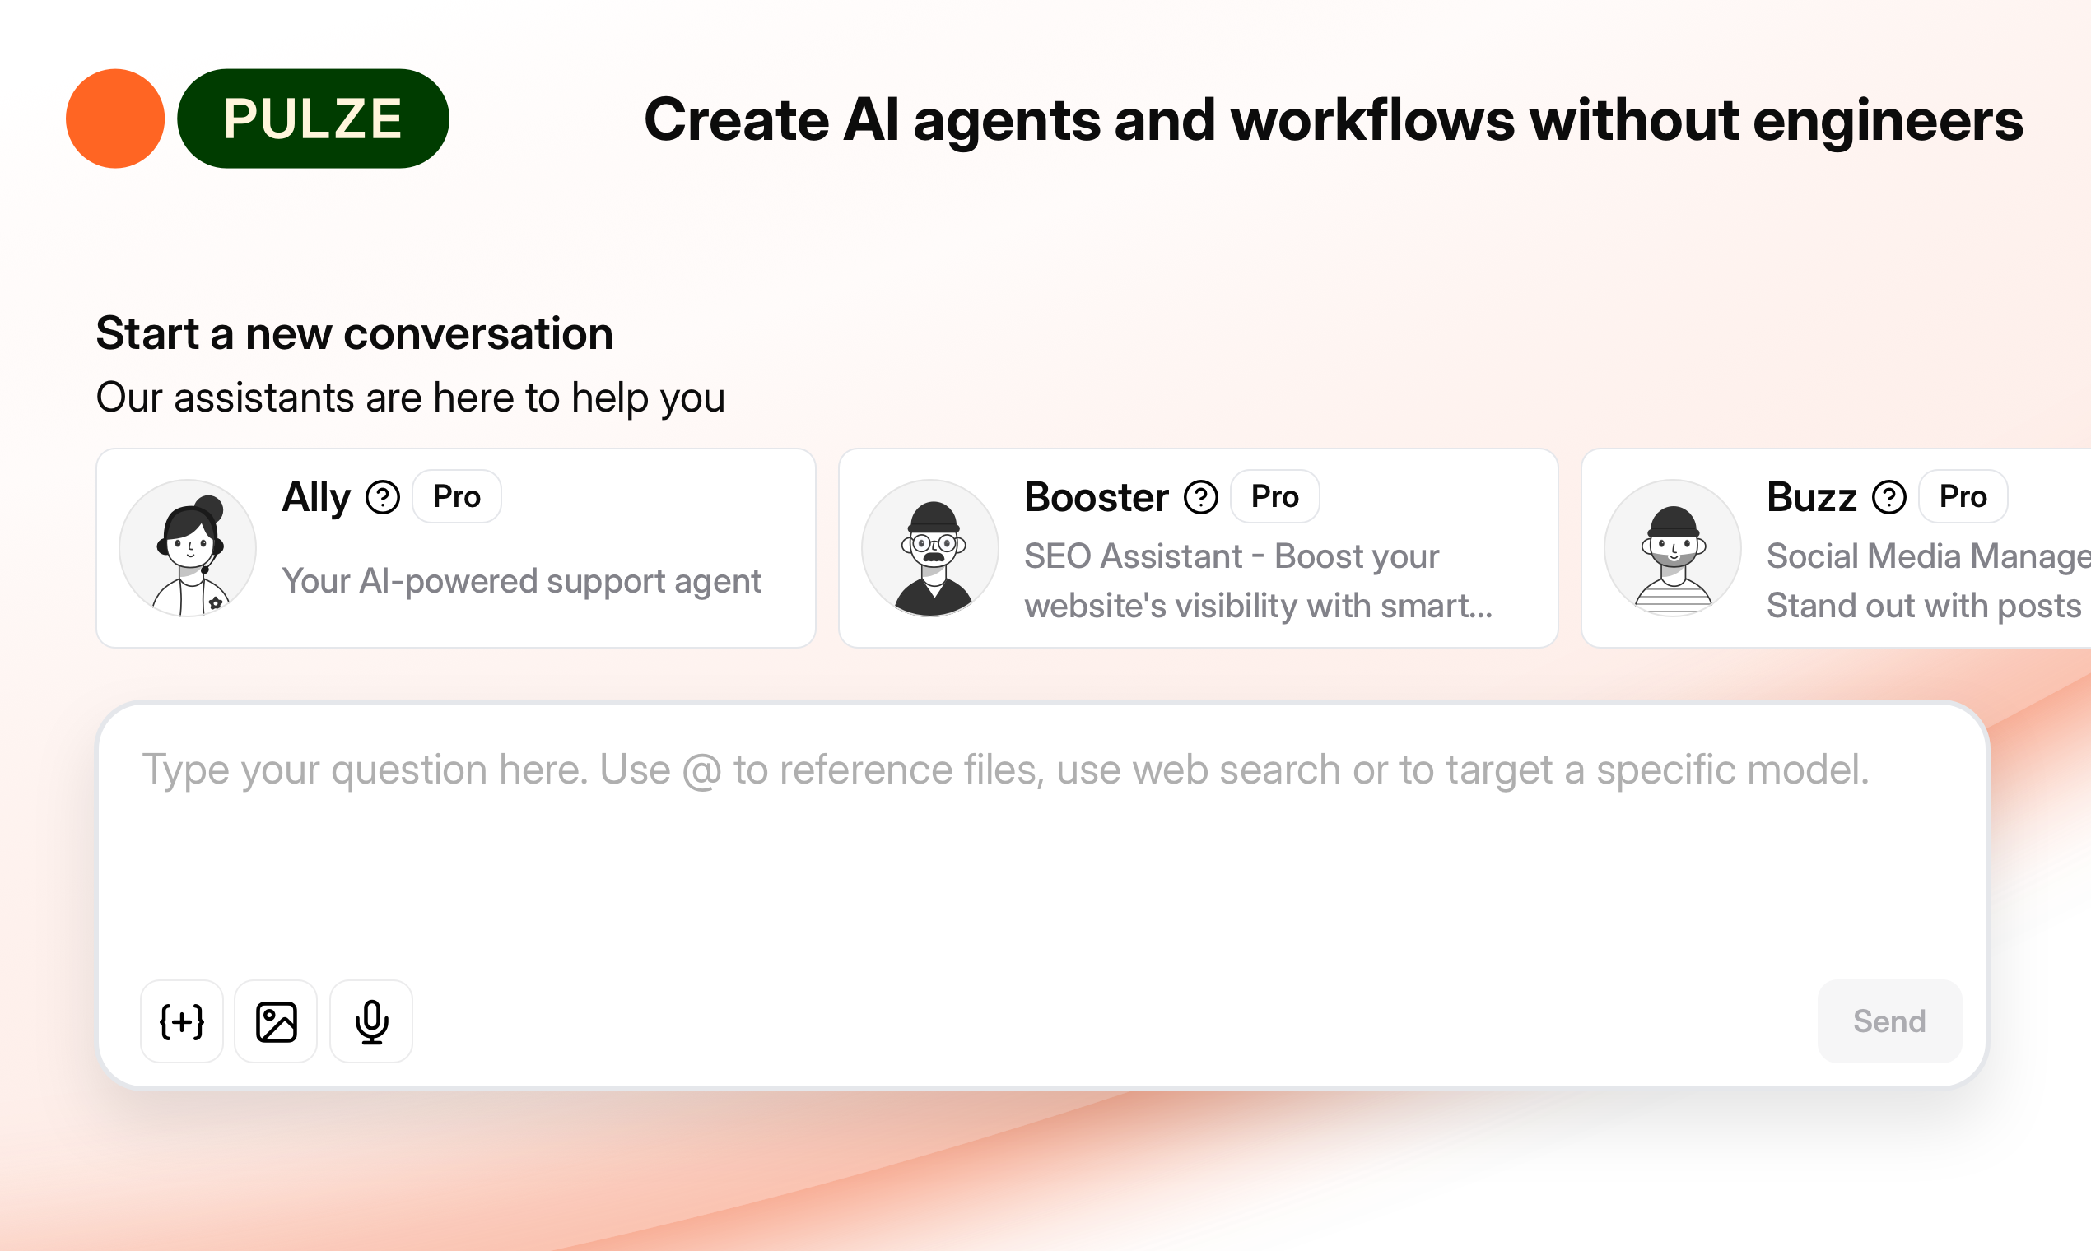The image size is (2091, 1251).
Task: Click the Pro badge on Booster
Action: click(x=1275, y=496)
